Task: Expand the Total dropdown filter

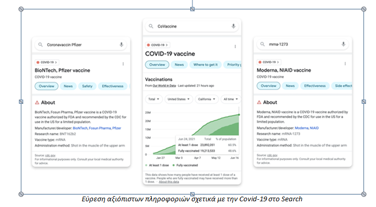Action: 154,99
